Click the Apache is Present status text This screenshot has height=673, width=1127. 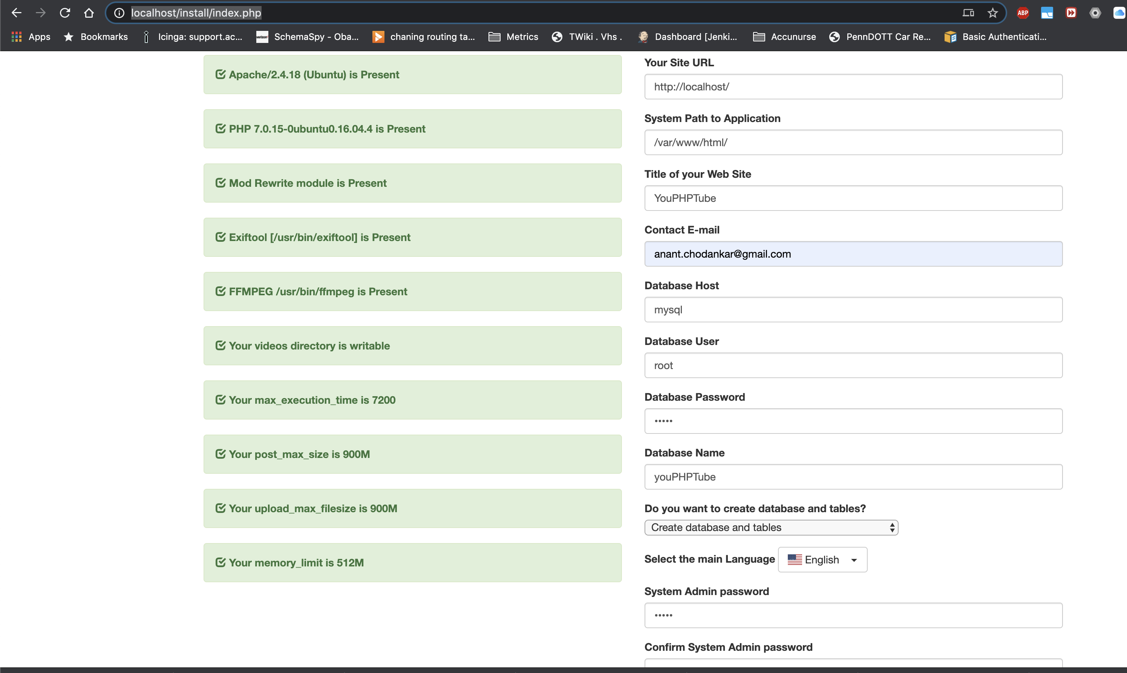(314, 74)
